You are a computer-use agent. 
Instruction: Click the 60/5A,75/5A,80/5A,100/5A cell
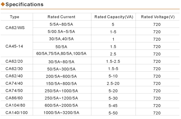pos(61,54)
